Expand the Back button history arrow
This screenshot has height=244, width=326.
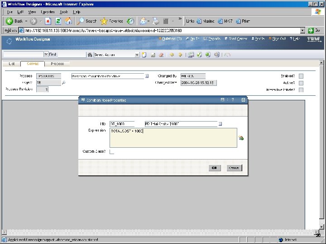pos(26,21)
